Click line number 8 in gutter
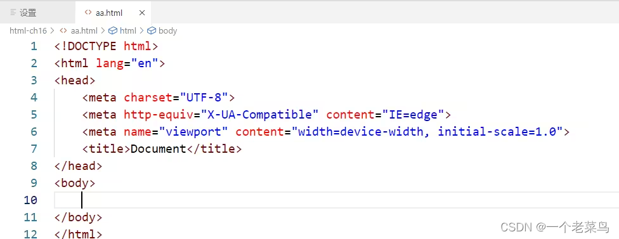The image size is (619, 239). tap(34, 166)
